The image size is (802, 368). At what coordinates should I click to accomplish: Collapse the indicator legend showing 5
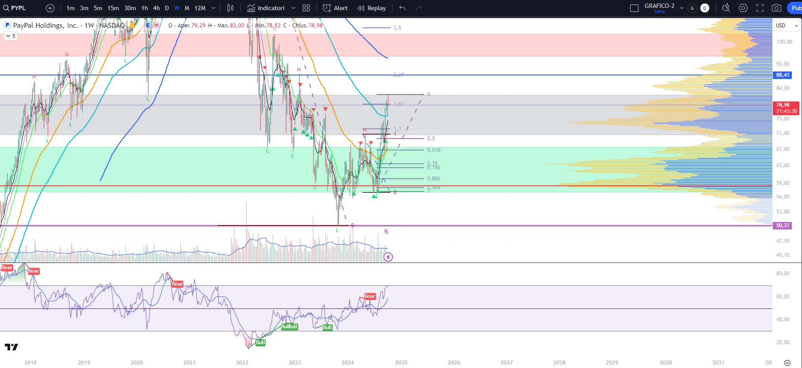pyautogui.click(x=11, y=36)
